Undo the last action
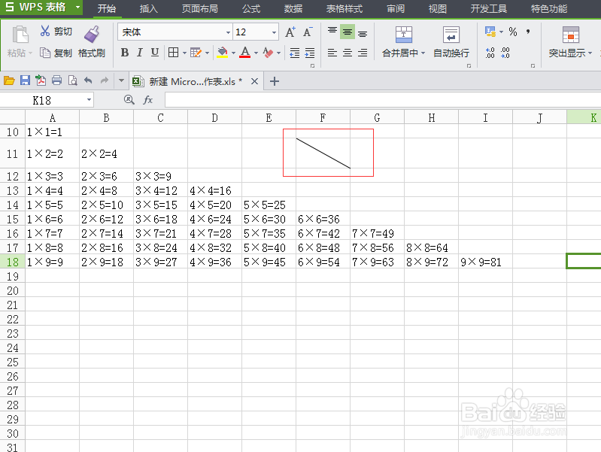This screenshot has width=601, height=452. pyautogui.click(x=88, y=80)
